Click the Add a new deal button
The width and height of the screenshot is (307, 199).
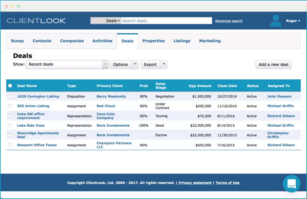click(273, 64)
